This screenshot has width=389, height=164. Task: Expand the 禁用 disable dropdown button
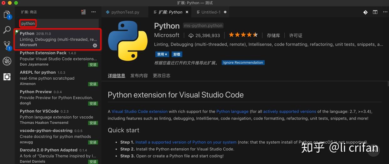(162, 54)
